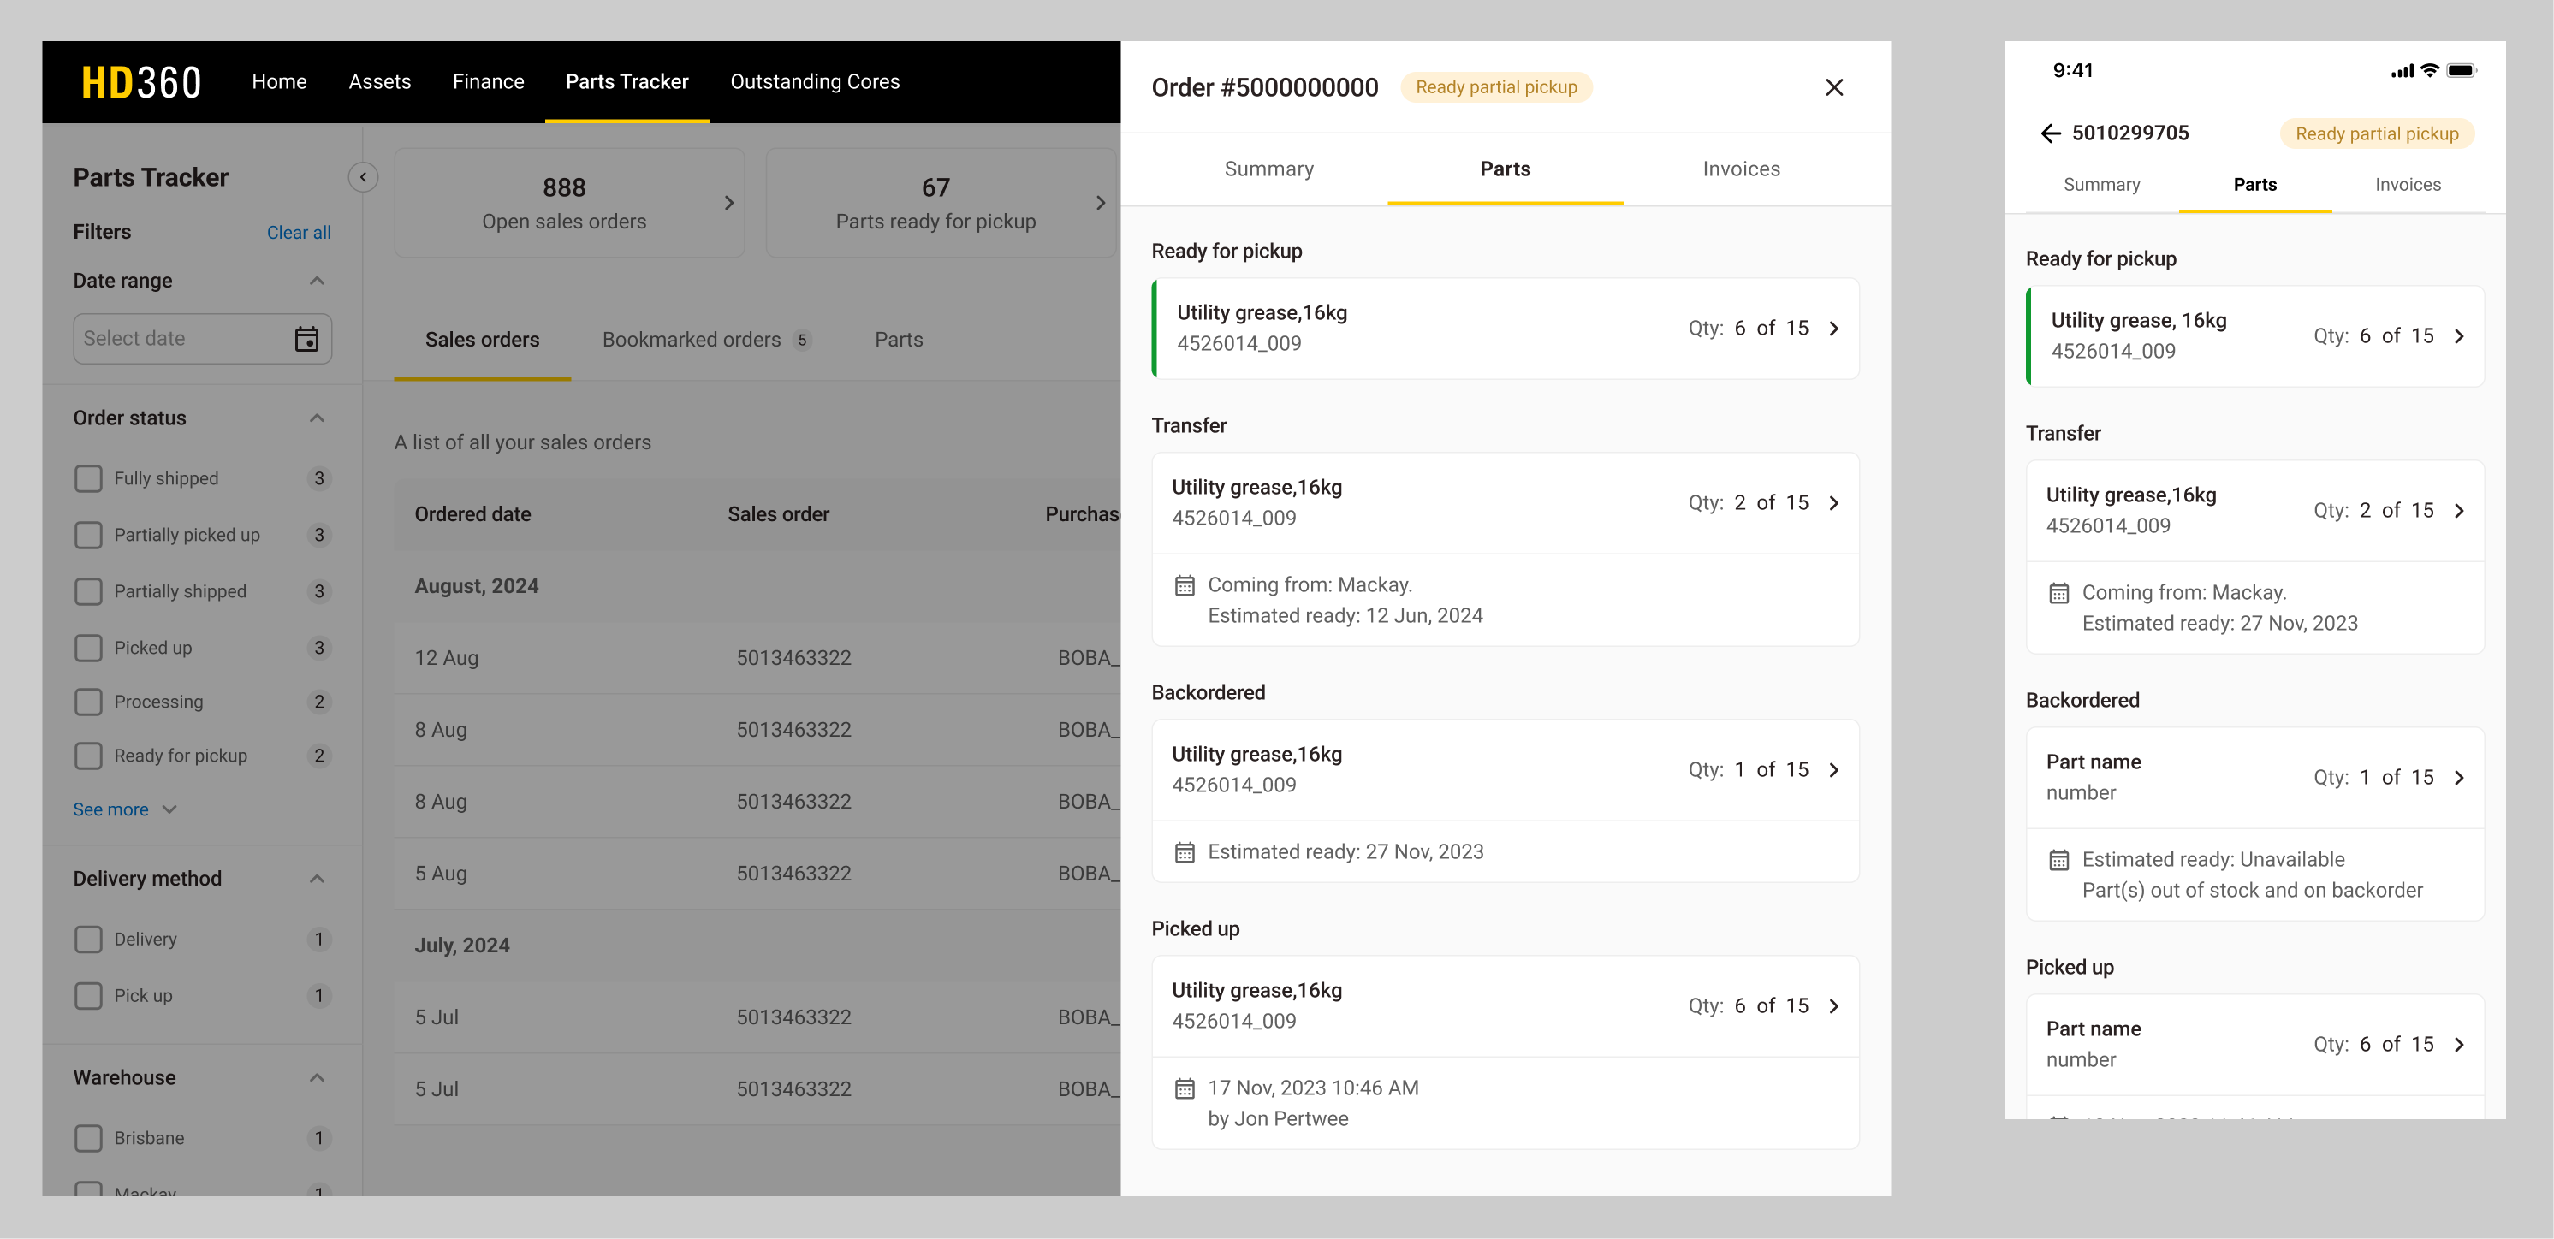Tick the Processing checkbox

(x=88, y=702)
